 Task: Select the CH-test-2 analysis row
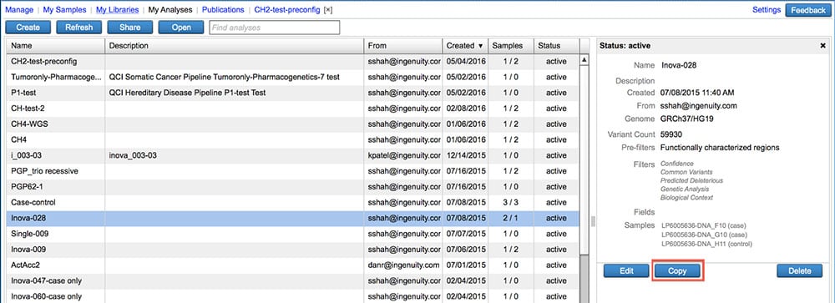(292, 109)
